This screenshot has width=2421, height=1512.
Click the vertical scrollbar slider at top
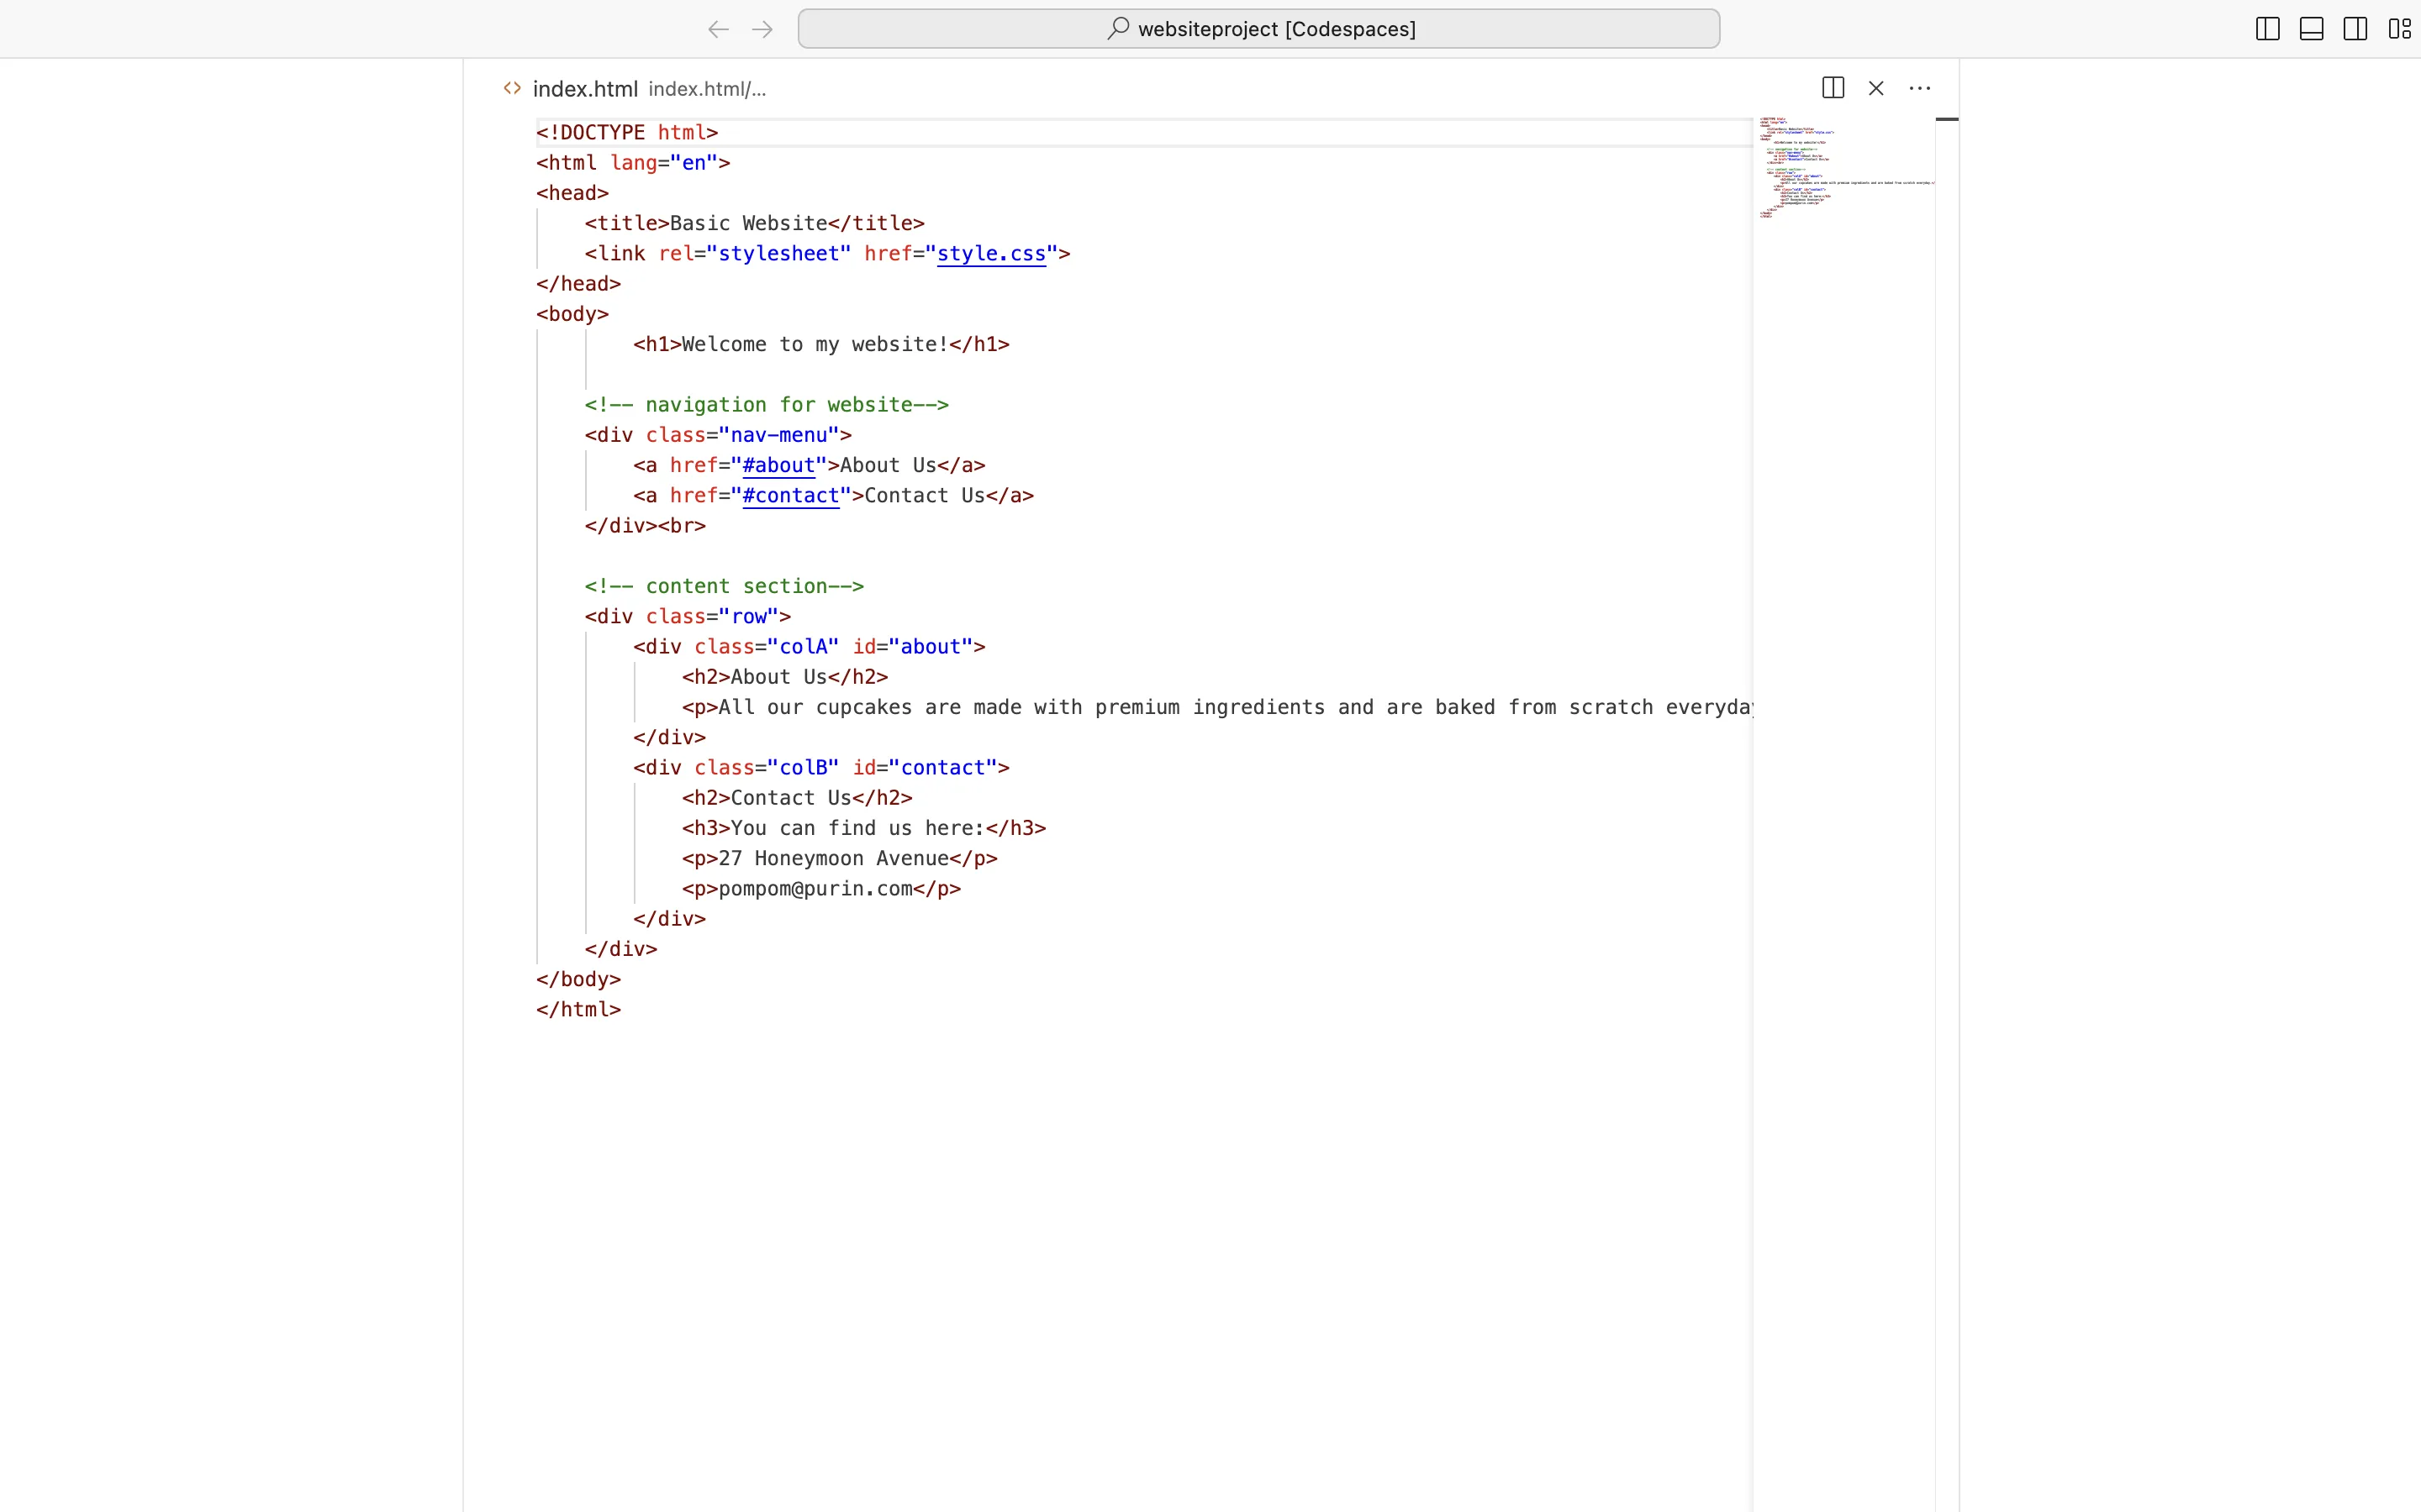point(1946,119)
